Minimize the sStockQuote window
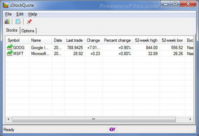The height and width of the screenshot is (136, 199). tap(166, 4)
